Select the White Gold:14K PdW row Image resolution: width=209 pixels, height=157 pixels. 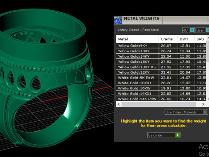[161, 99]
